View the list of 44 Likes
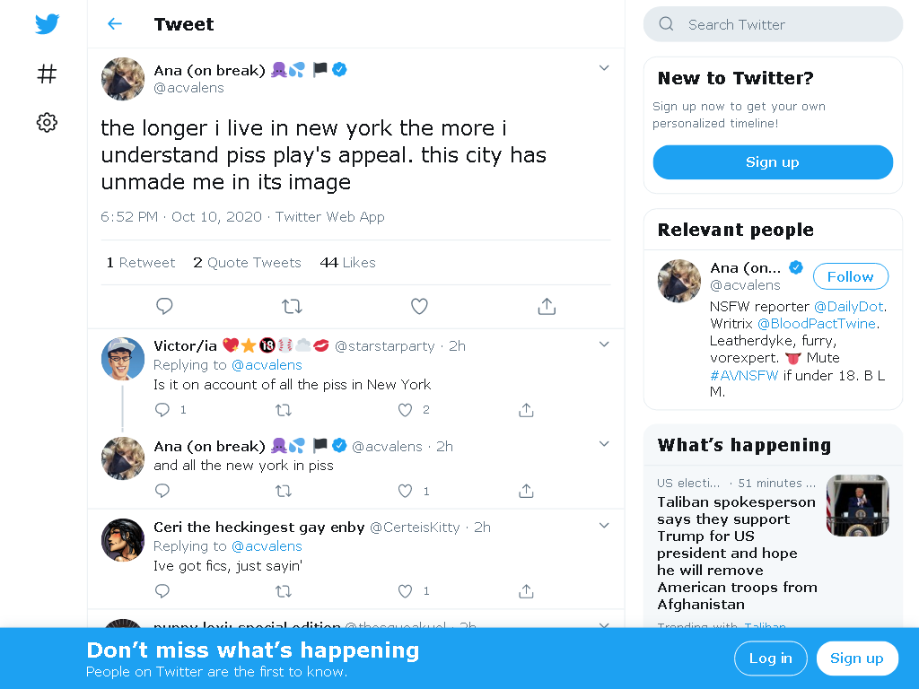This screenshot has width=919, height=689. 347,263
